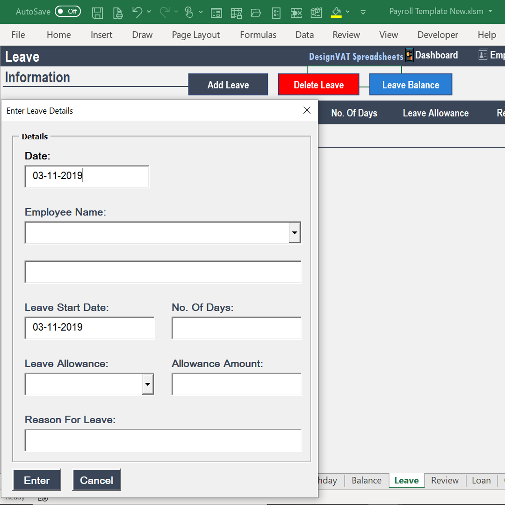Screen dimensions: 505x505
Task: Click the Protect Sheet icon with the lock
Action: [x=237, y=13]
